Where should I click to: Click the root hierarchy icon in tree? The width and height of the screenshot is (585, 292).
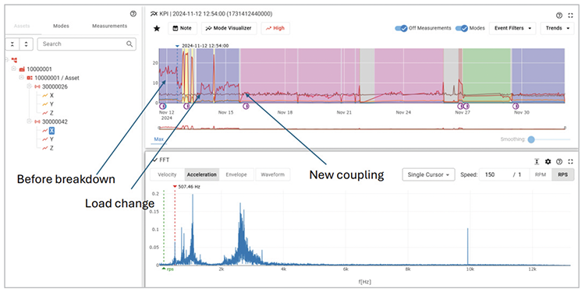pos(14,60)
